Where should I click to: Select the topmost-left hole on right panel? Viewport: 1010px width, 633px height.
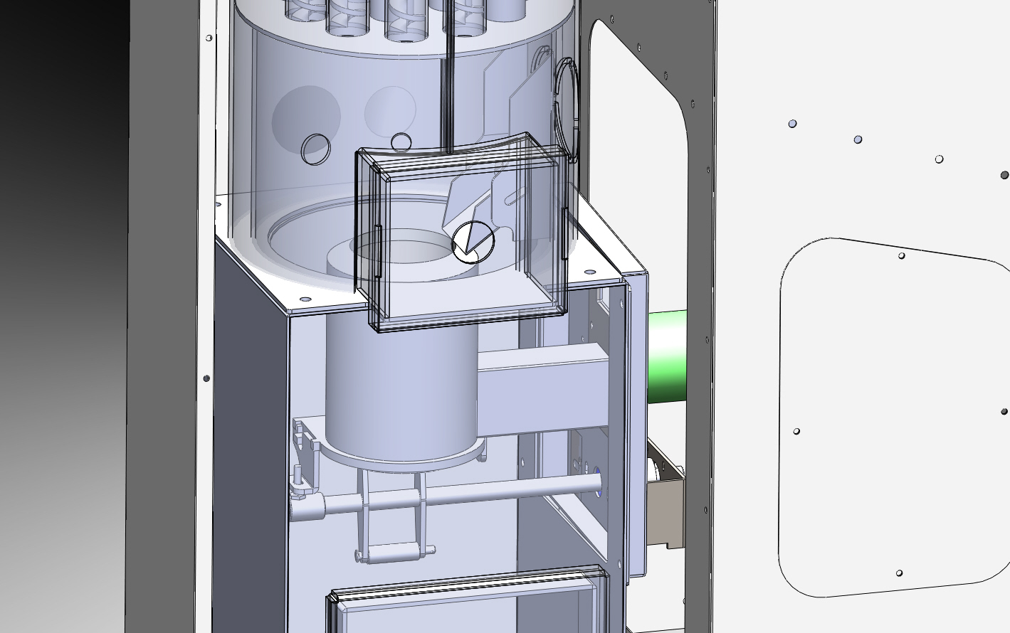793,124
